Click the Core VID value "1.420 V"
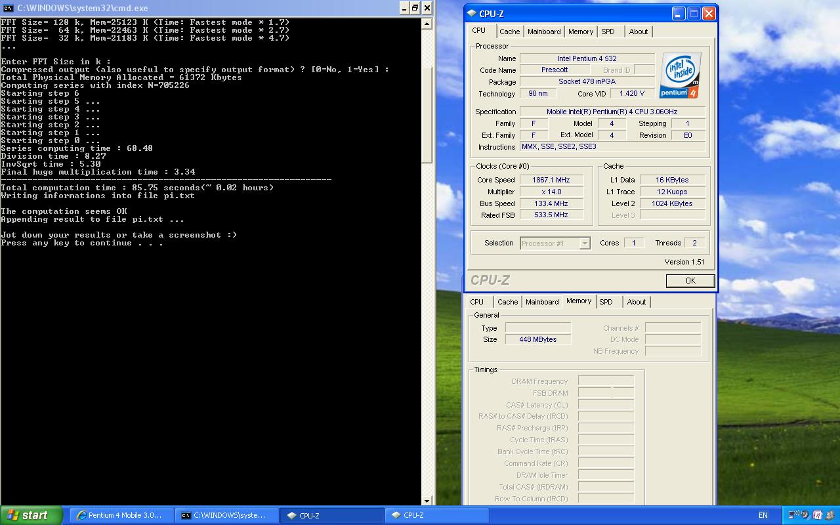The width and height of the screenshot is (840, 525). [632, 93]
